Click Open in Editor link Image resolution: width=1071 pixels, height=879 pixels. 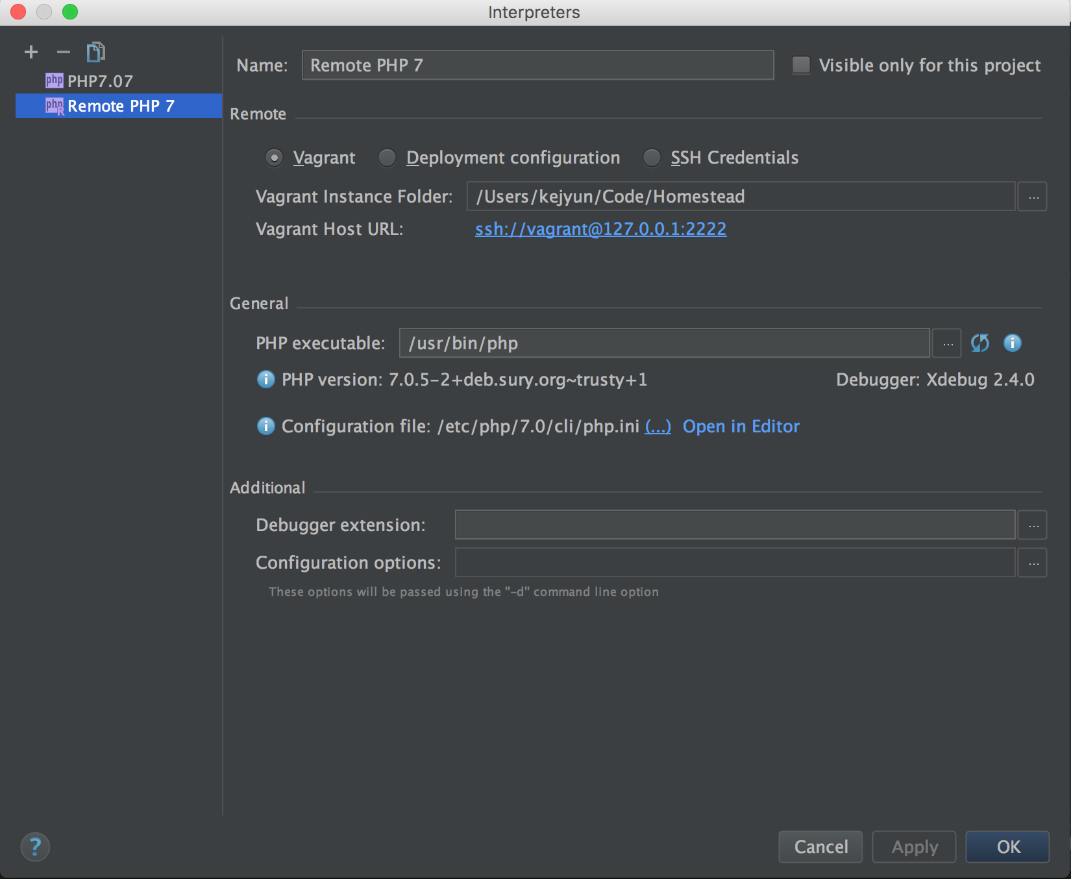coord(741,427)
